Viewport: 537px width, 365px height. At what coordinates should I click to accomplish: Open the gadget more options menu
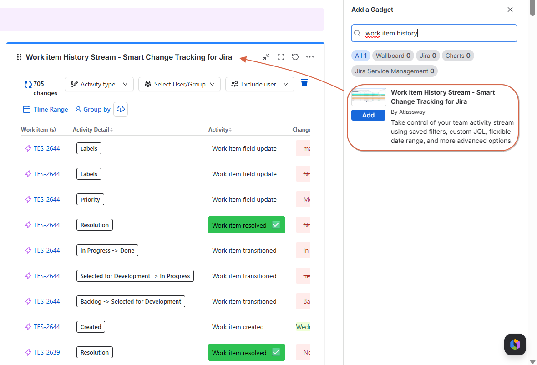[310, 57]
